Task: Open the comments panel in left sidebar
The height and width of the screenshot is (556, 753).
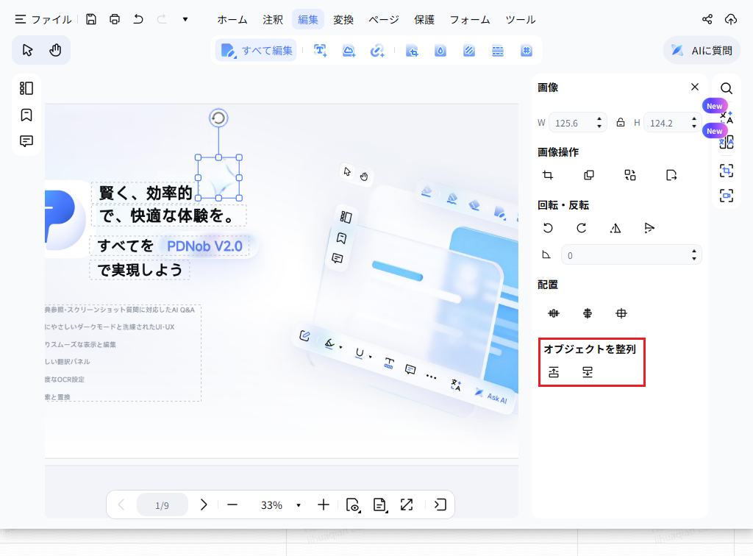Action: 26,141
